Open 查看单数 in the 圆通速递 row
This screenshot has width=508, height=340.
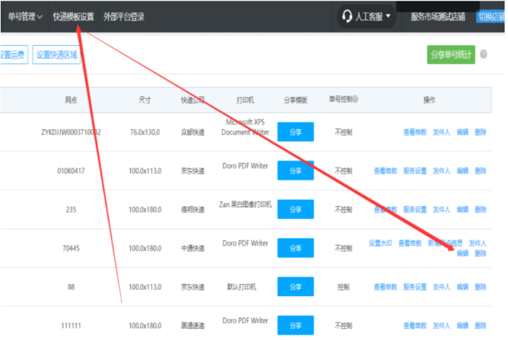coord(415,325)
